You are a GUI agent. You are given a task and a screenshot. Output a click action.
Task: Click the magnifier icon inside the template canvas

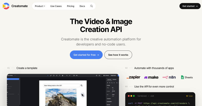[81, 85]
